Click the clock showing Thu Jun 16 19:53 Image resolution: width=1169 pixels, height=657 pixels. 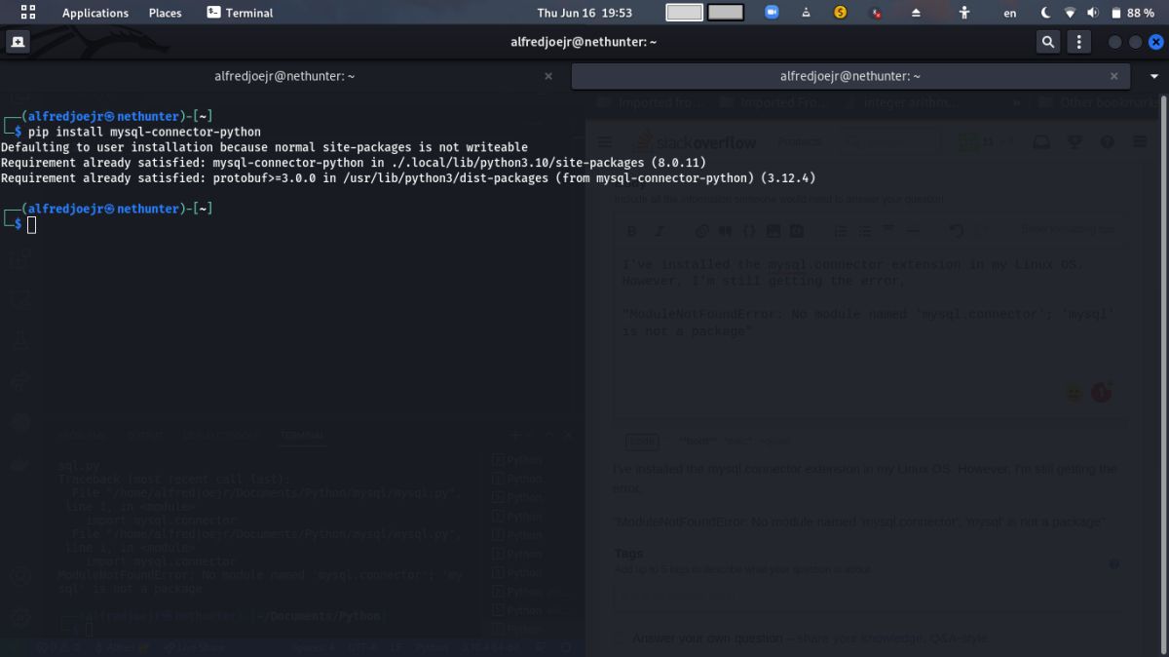point(584,13)
